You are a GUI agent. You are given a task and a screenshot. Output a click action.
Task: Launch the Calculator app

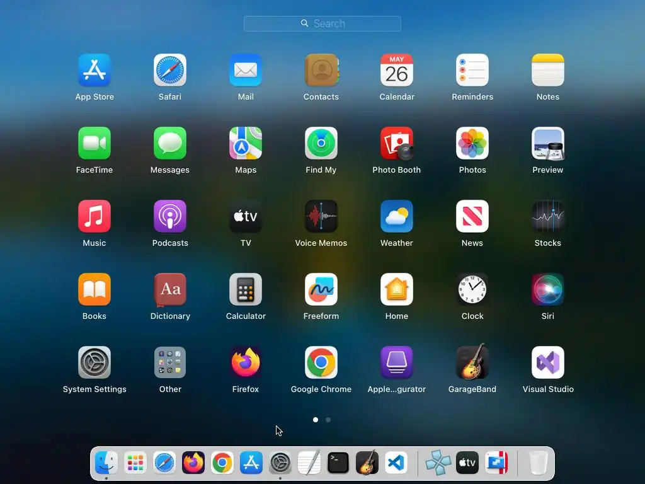point(246,289)
